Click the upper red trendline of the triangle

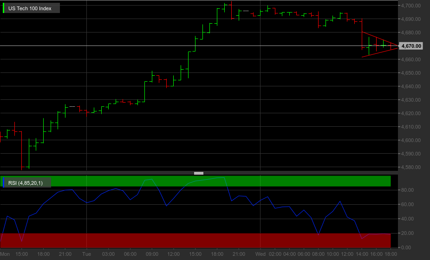[380, 39]
